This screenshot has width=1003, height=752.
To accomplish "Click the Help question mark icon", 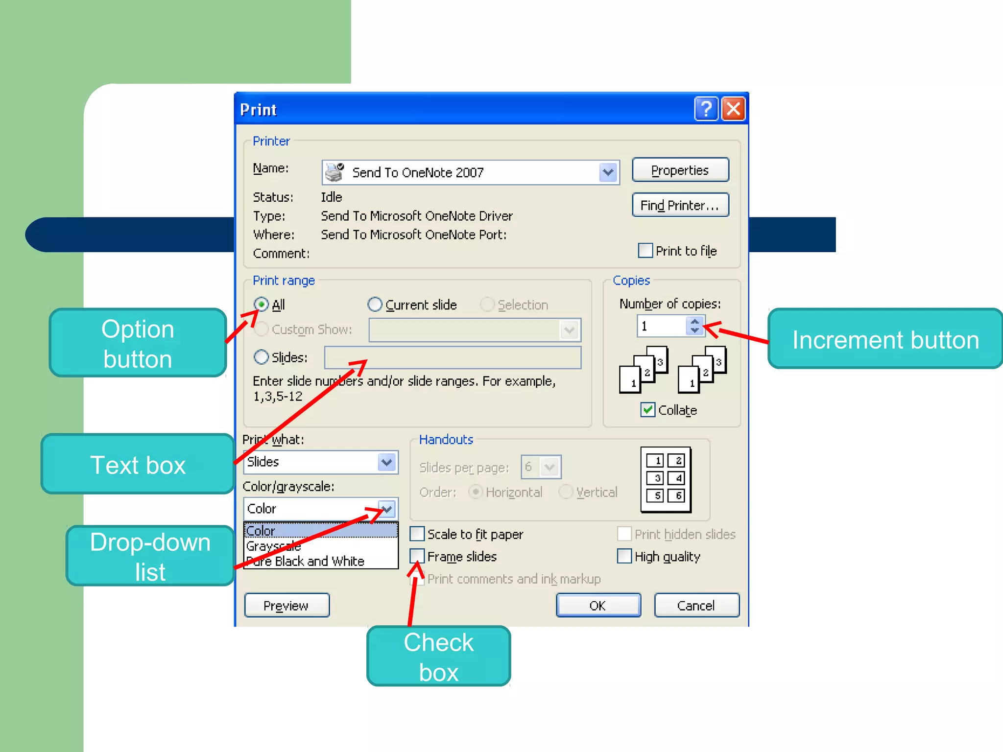I will [x=706, y=109].
